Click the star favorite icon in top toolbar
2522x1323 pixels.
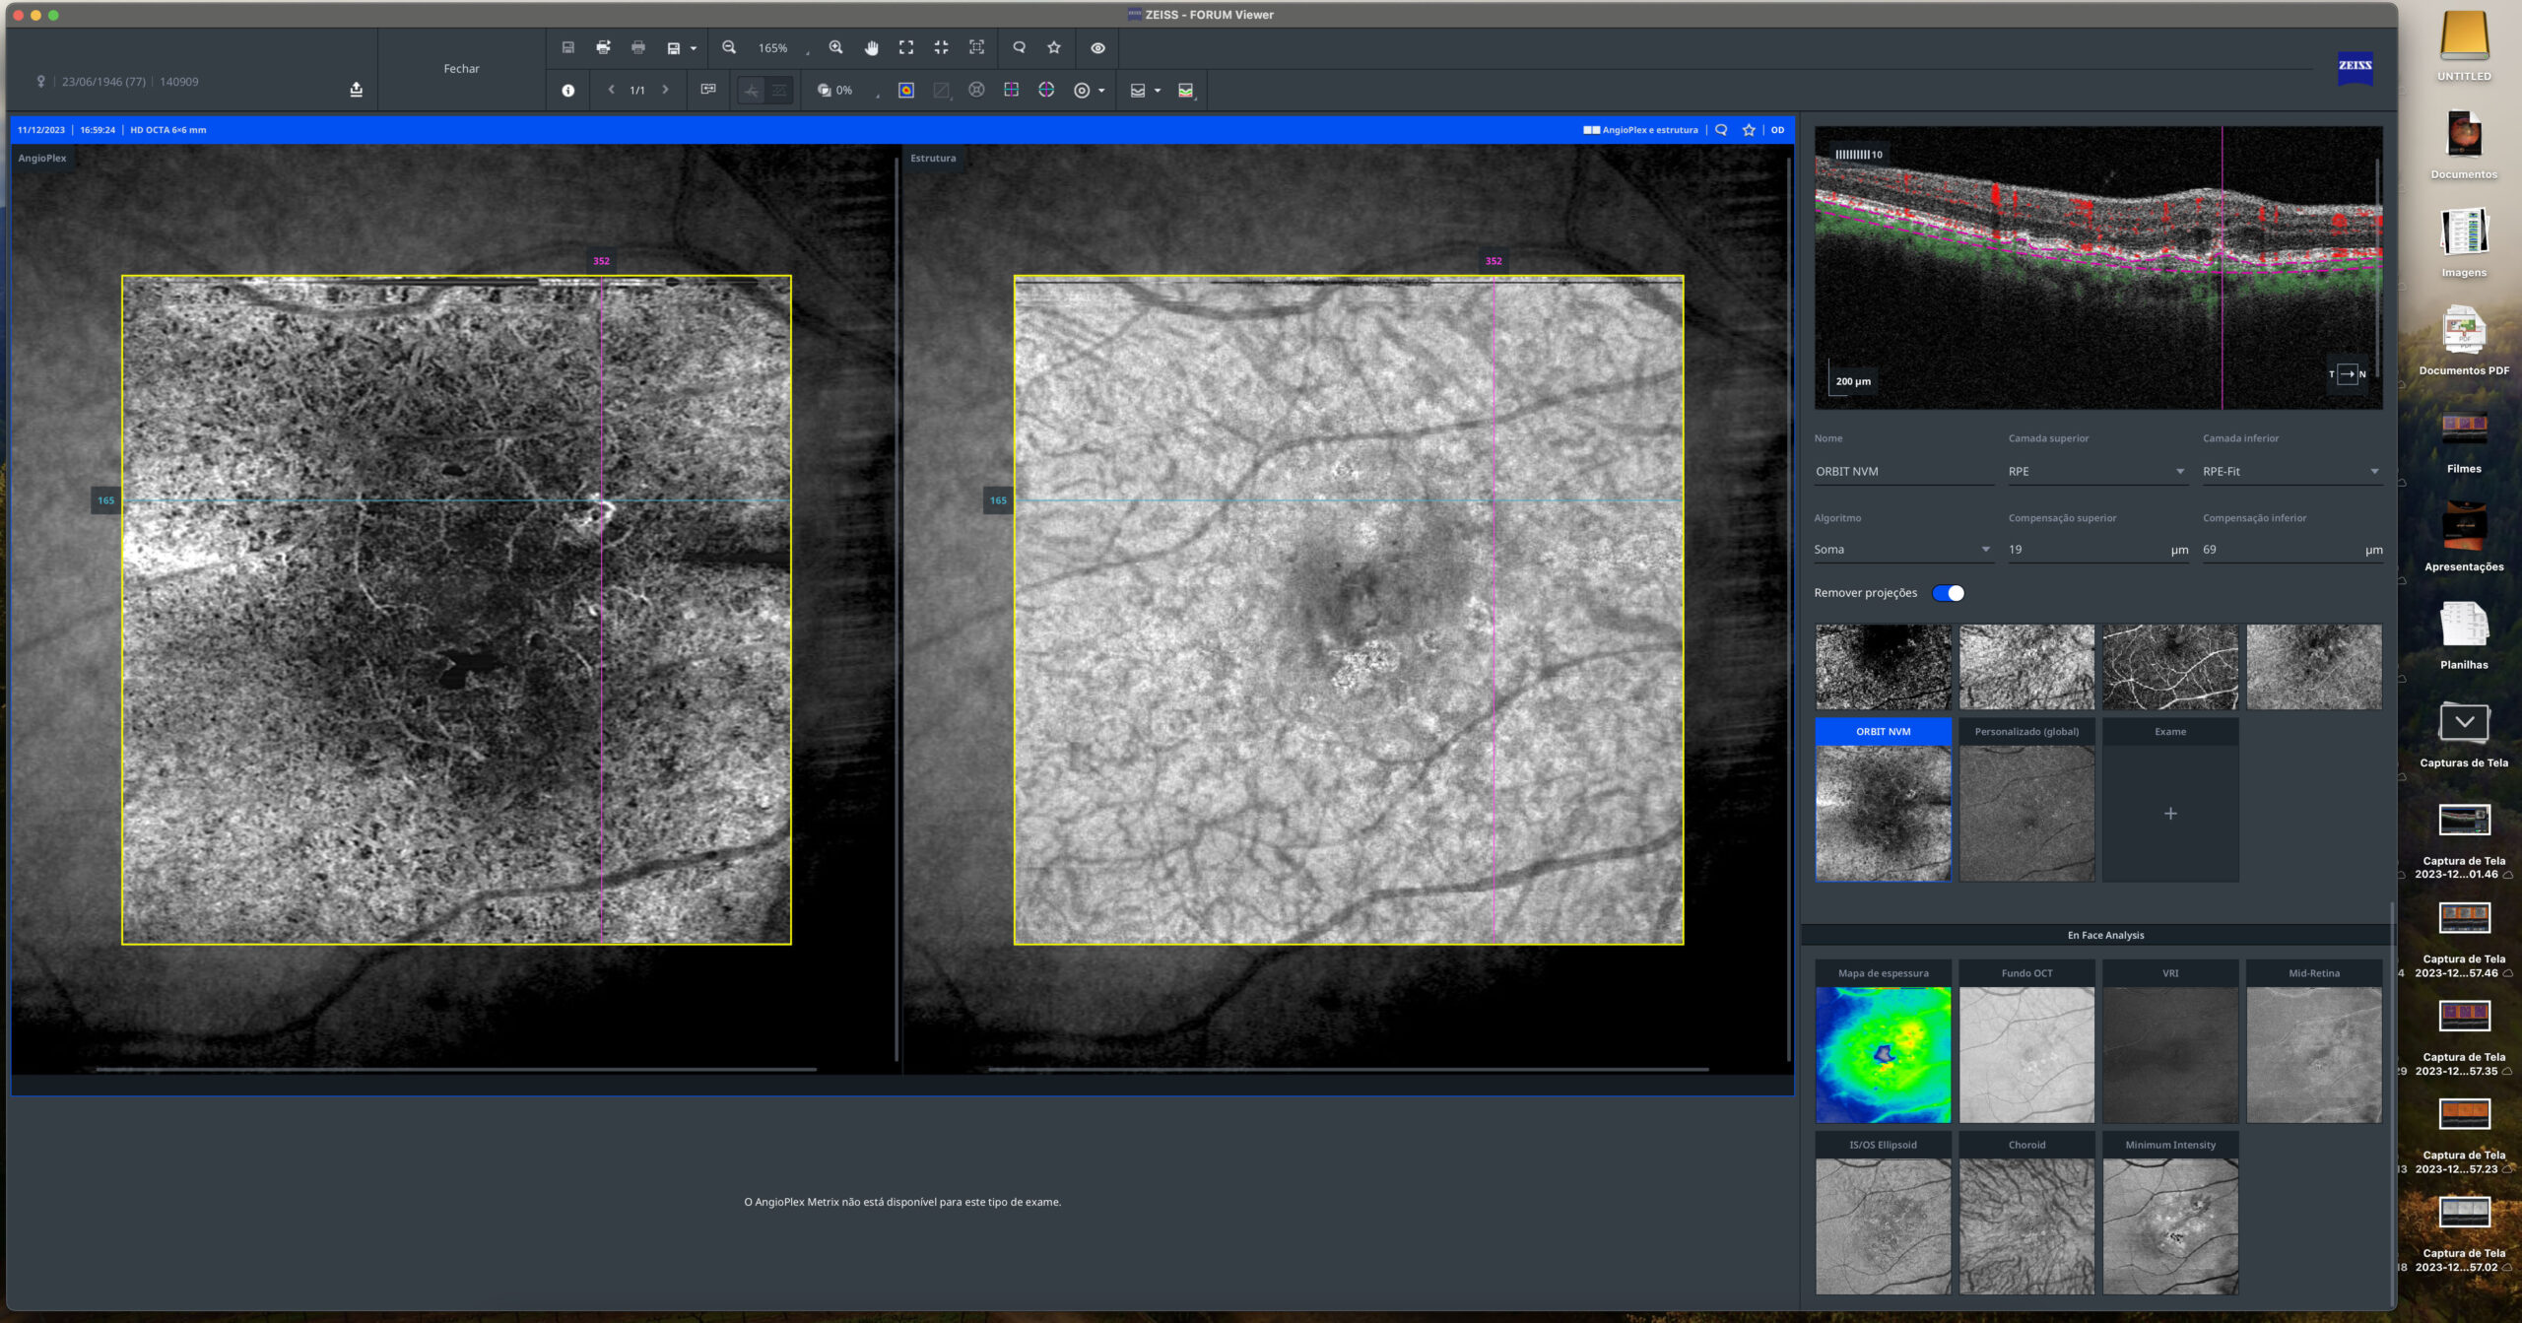coord(1054,47)
